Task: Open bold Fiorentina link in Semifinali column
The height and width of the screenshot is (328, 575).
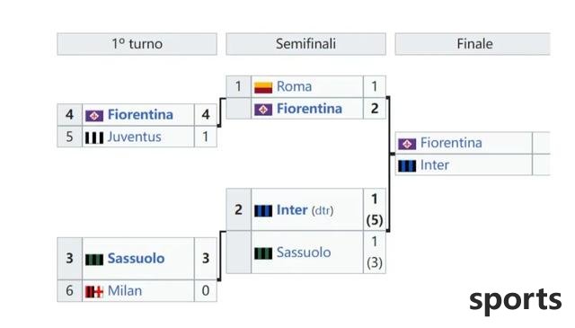Action: click(x=309, y=109)
